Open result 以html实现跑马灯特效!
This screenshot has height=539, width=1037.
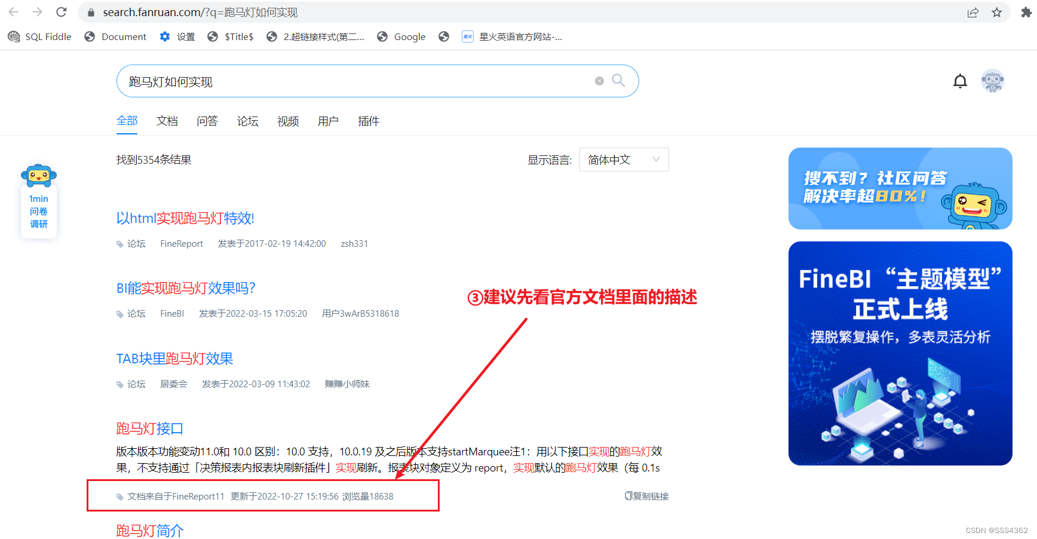pos(185,218)
